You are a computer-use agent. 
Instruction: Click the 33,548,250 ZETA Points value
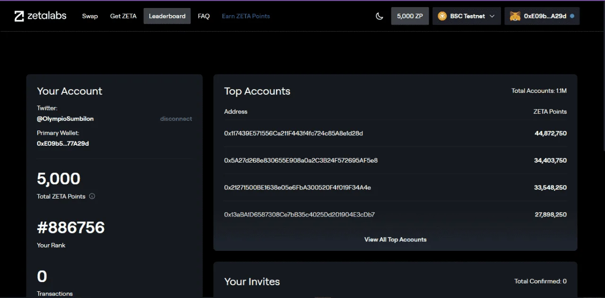(x=551, y=188)
